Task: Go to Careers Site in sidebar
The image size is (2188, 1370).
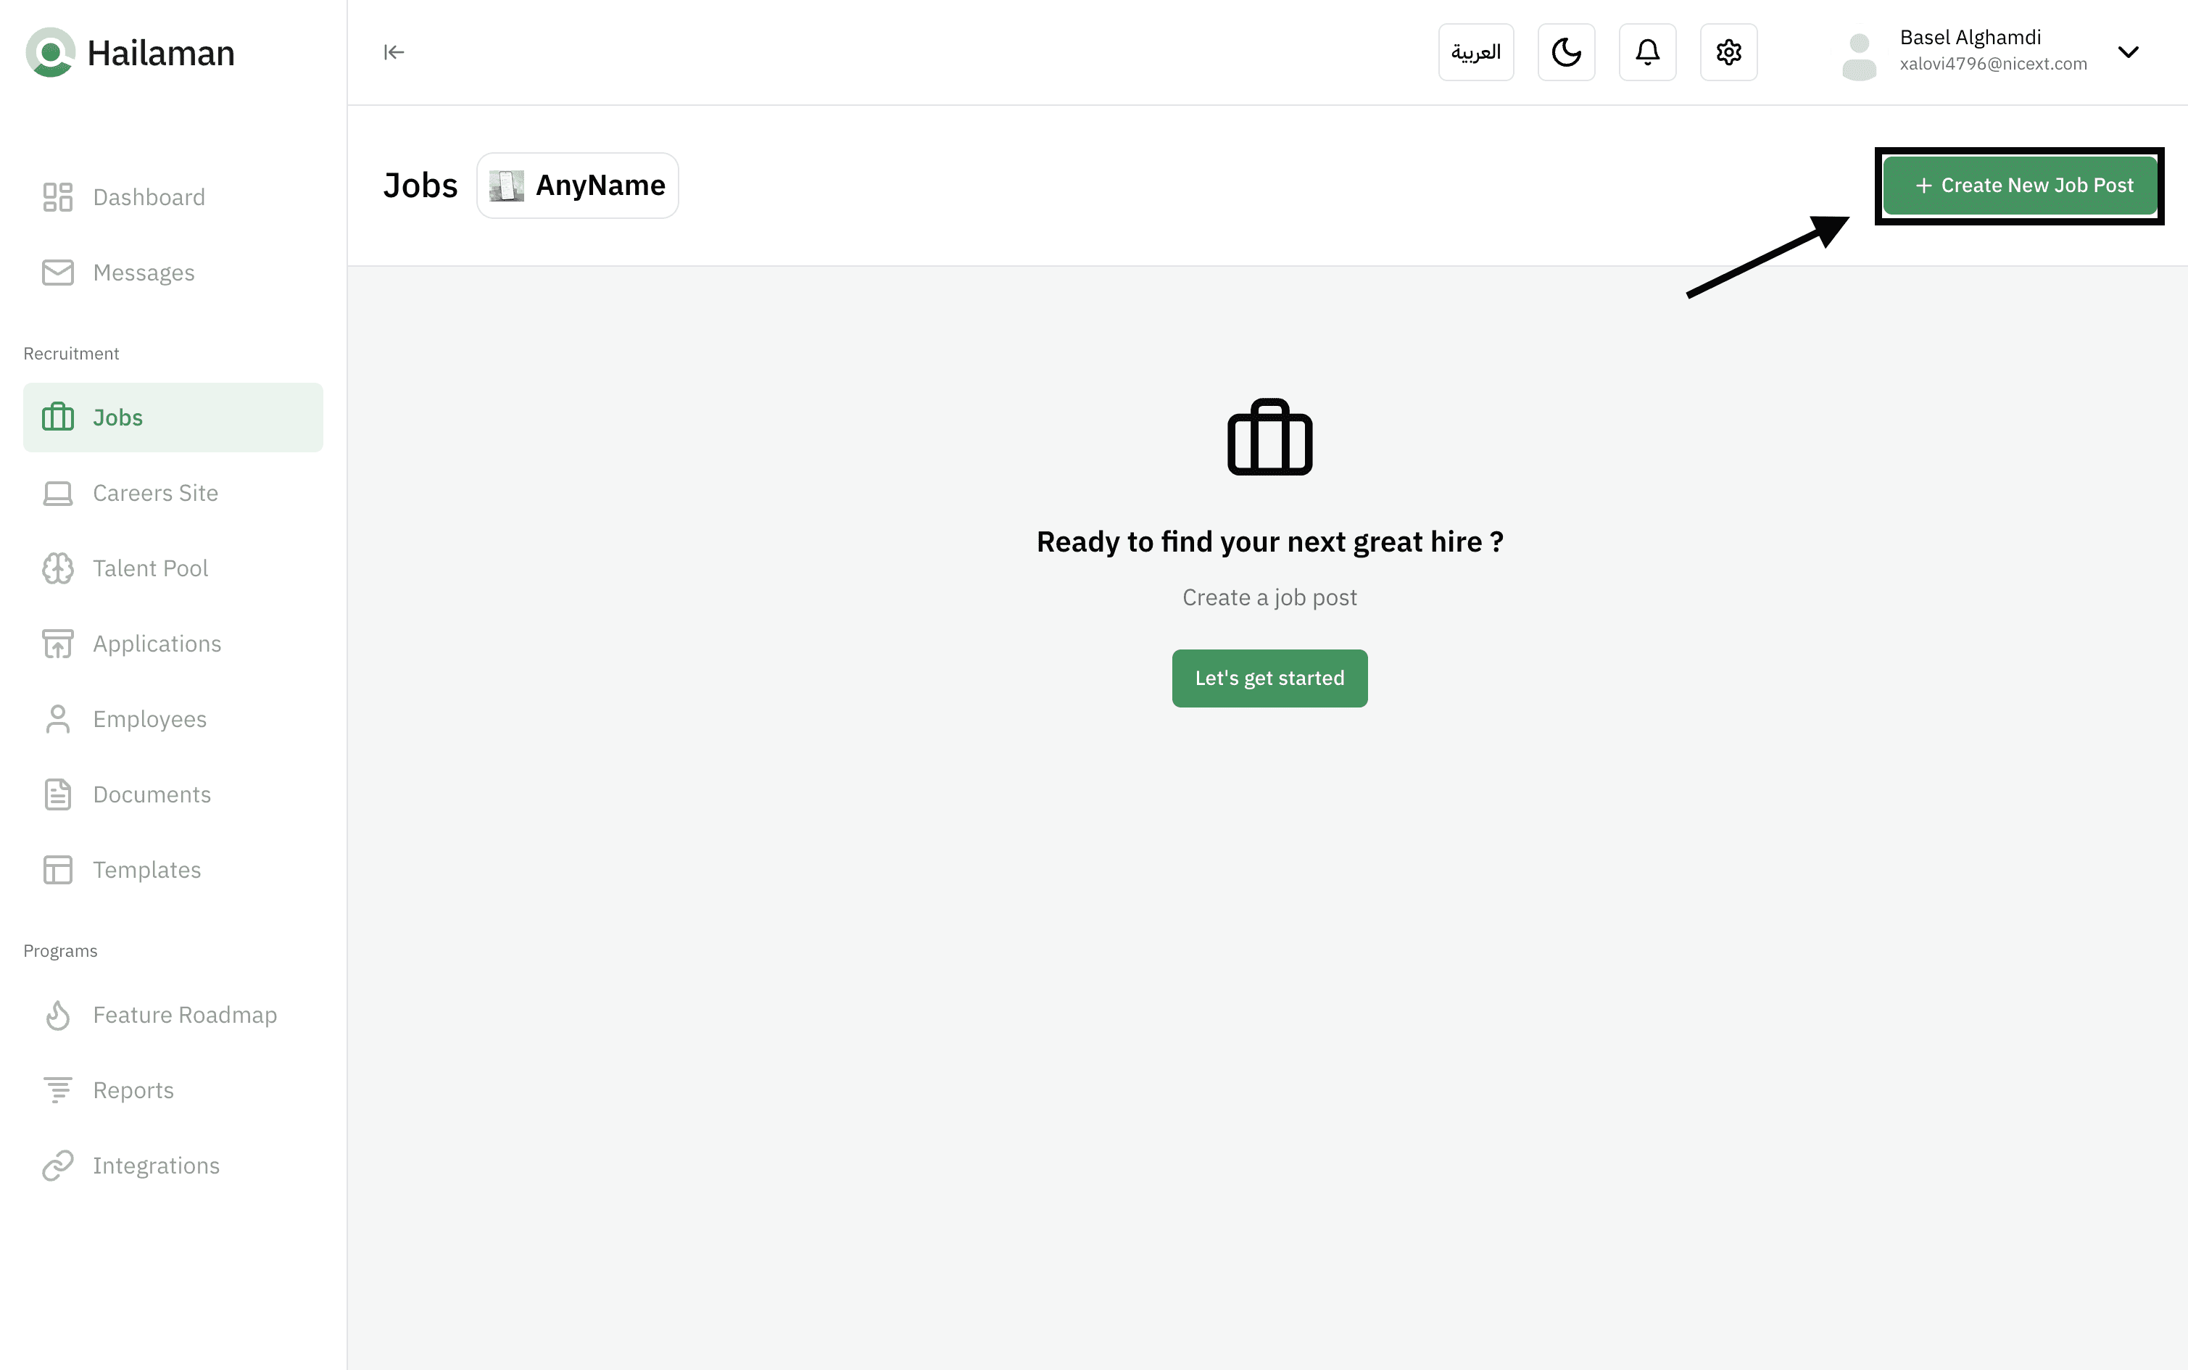Action: [x=155, y=493]
